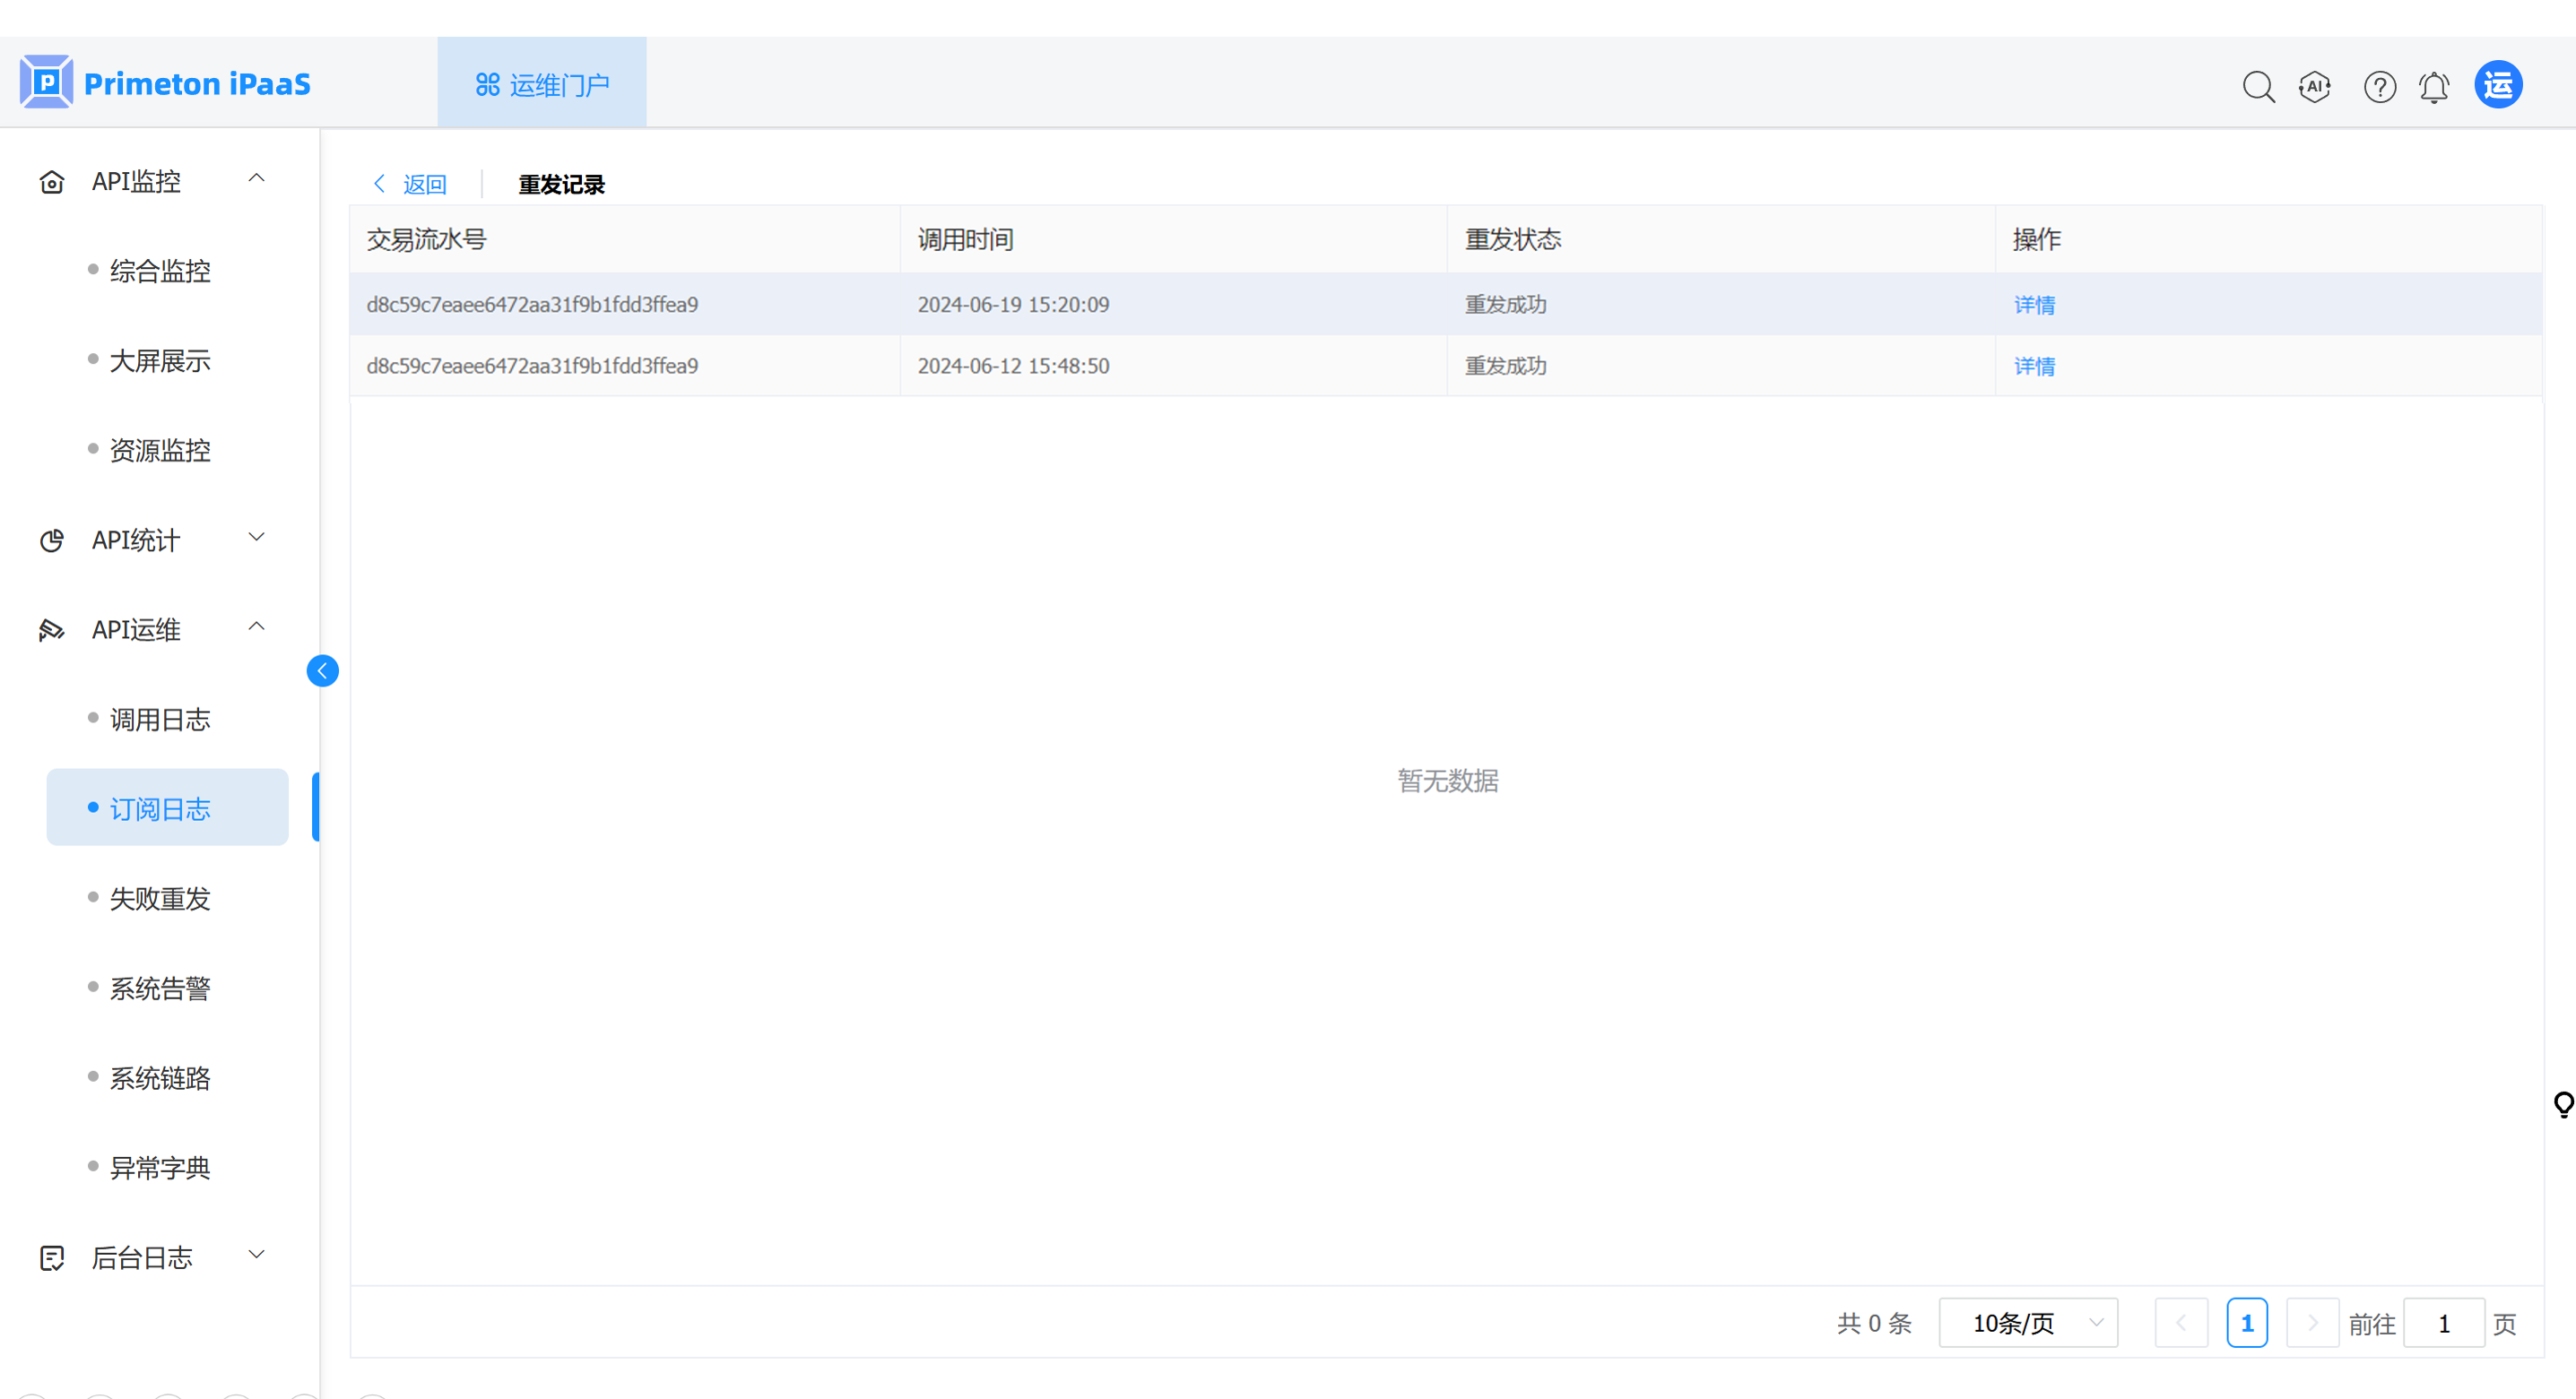Collapse sidebar with blue arrow button

322,670
